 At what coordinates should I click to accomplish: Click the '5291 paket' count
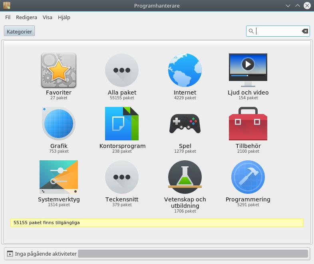(248, 205)
